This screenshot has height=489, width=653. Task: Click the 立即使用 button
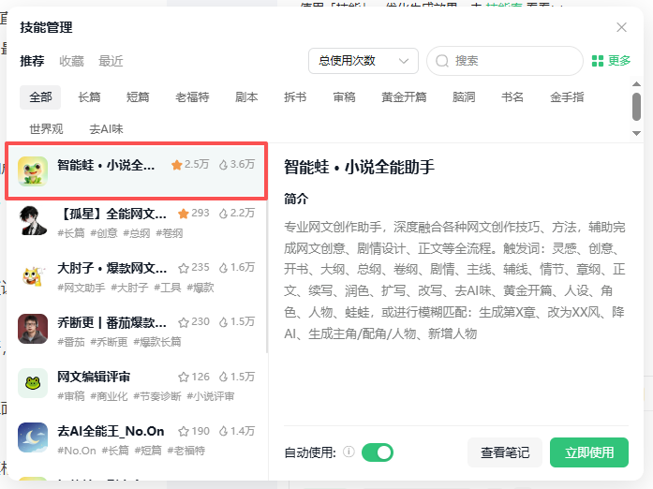pos(589,452)
